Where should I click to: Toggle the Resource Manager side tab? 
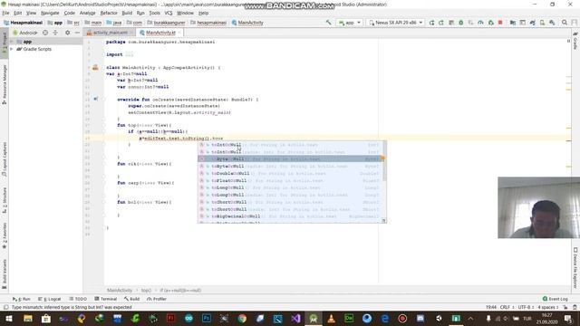(5, 84)
